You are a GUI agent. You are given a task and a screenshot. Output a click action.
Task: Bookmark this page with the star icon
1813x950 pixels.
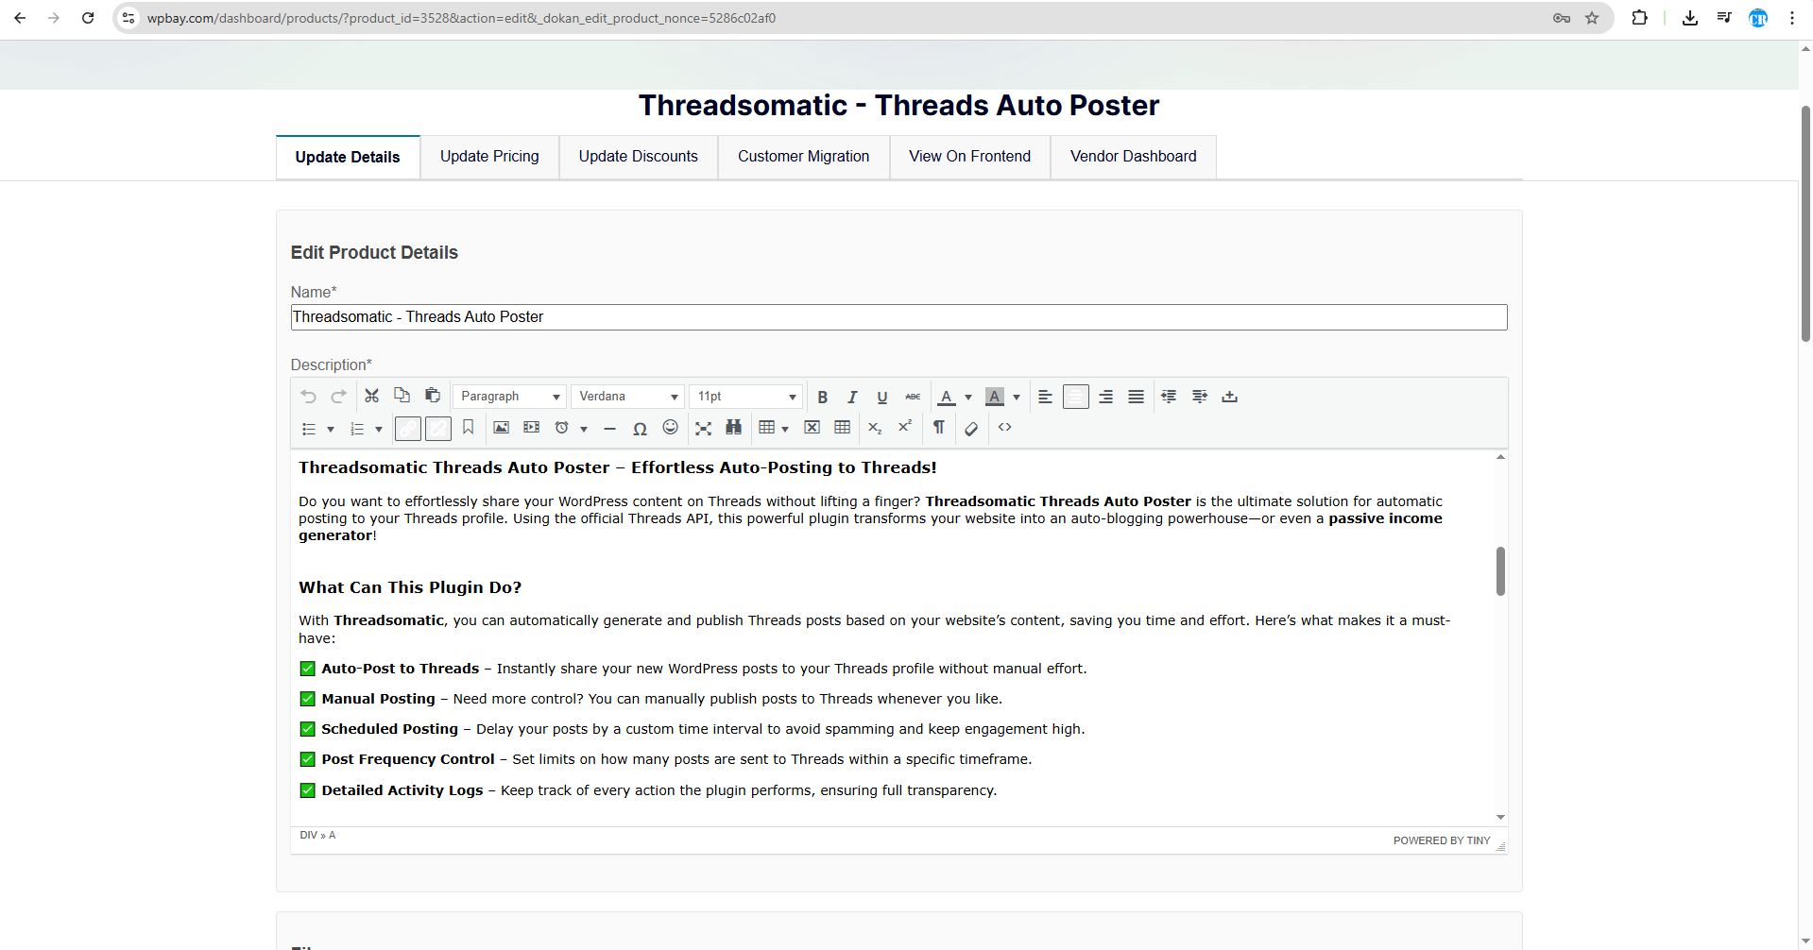1592,18
